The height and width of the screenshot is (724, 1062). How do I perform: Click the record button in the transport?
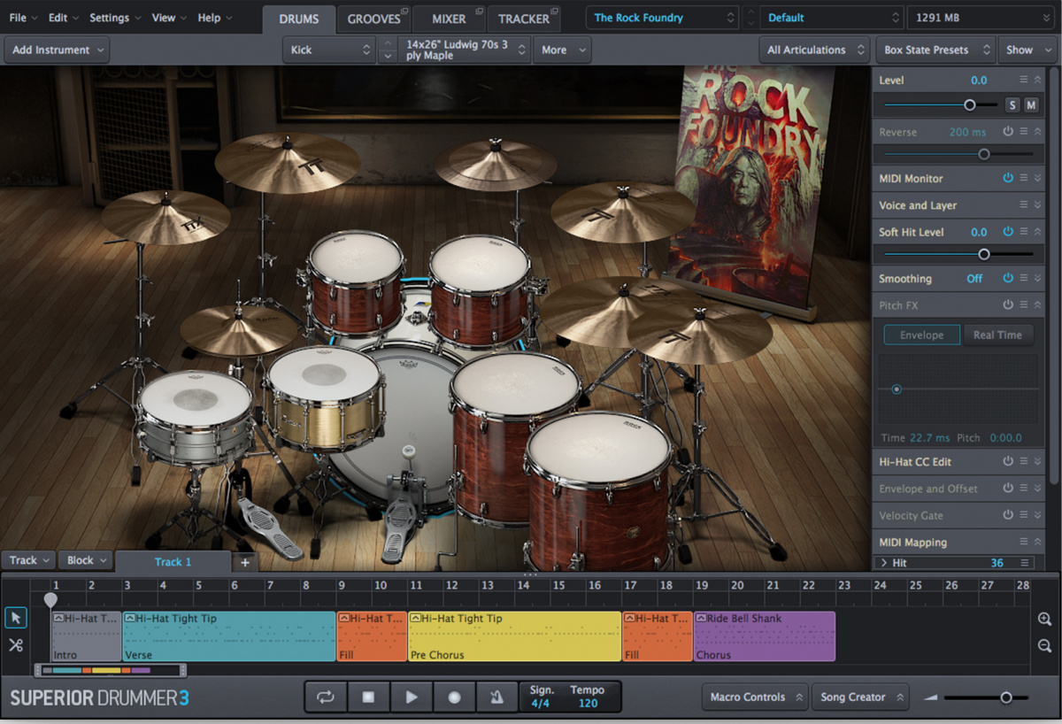(454, 697)
